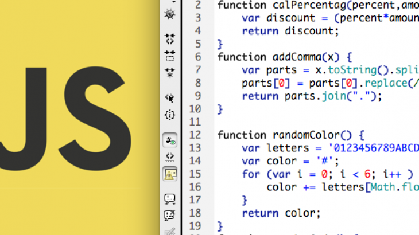Click 'Math' on line 16

click(382, 187)
